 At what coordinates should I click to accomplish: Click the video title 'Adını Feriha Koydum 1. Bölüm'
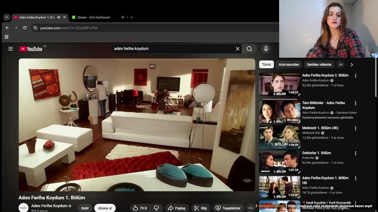coord(52,198)
